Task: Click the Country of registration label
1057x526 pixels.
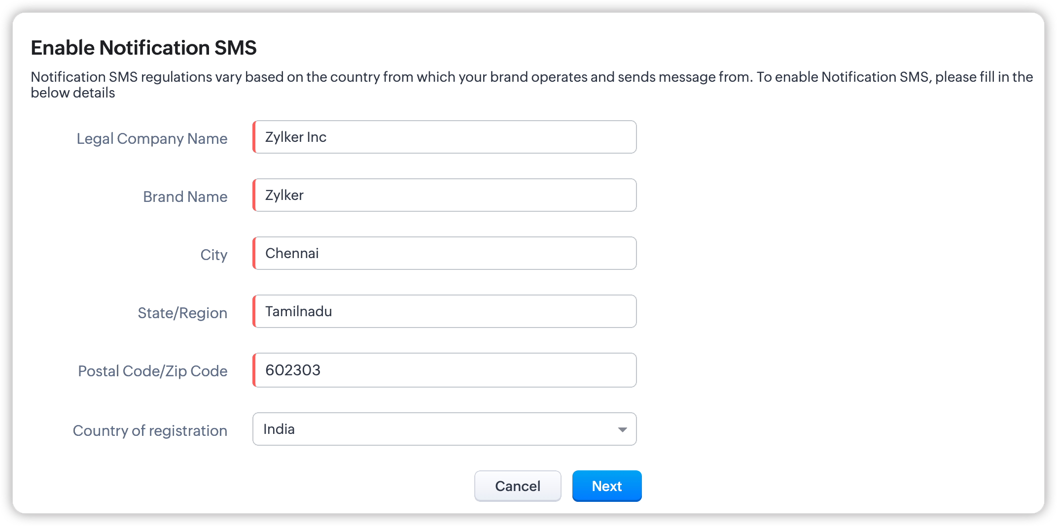Action: pos(150,431)
